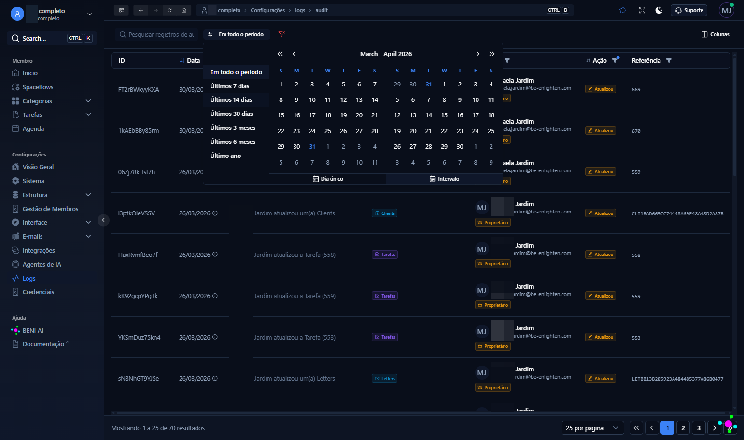Open the Colunas panel
The height and width of the screenshot is (440, 744).
click(715, 34)
